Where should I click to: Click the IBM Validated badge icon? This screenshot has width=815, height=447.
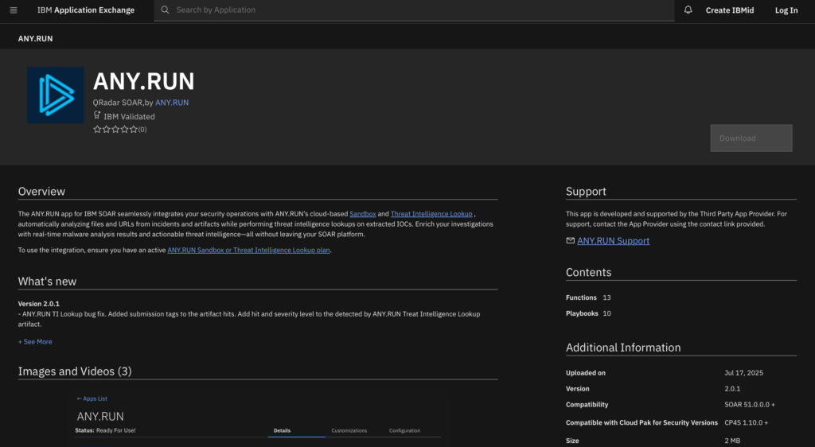(x=98, y=115)
